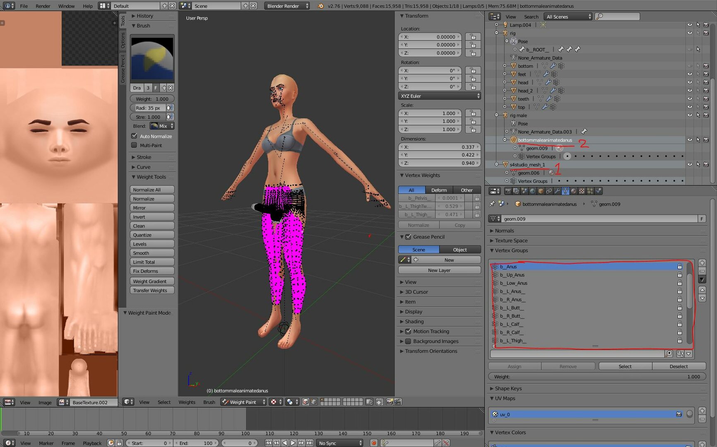Enable the Multi-Paint checkbox

(134, 145)
